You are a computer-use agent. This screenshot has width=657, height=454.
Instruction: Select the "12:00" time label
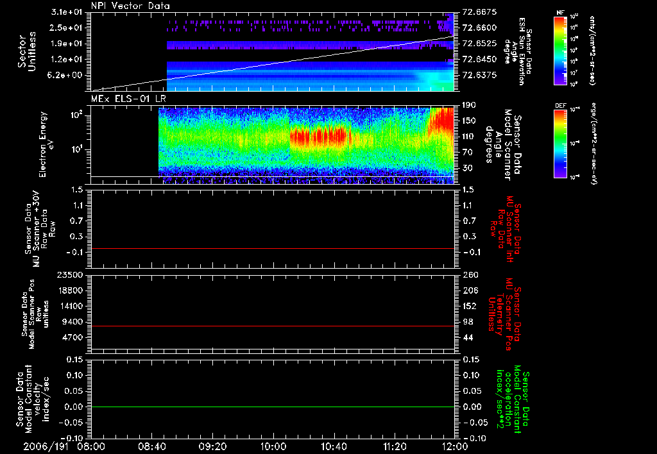tap(455, 446)
